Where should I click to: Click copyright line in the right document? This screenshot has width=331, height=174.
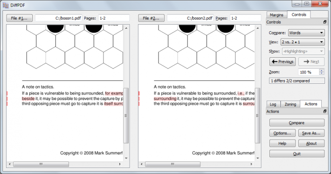[223, 153]
